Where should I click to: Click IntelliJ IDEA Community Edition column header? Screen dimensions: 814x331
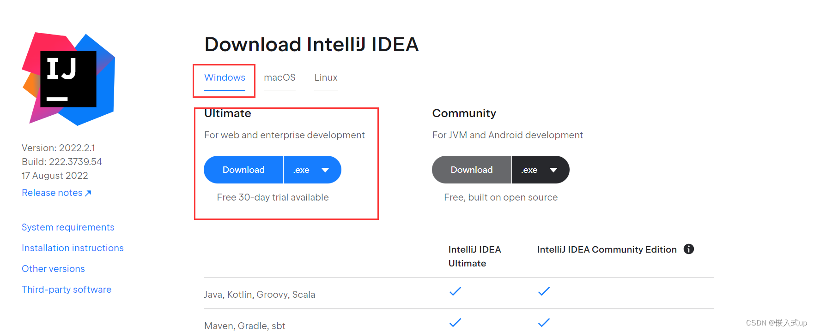607,249
